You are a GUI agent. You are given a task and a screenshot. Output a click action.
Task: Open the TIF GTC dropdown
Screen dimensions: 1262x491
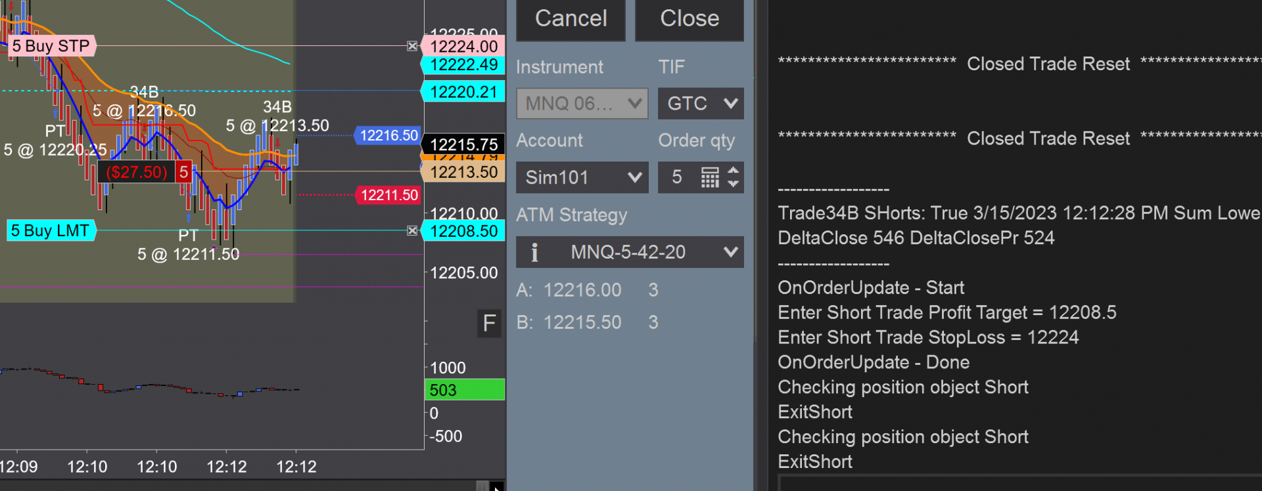(x=701, y=104)
